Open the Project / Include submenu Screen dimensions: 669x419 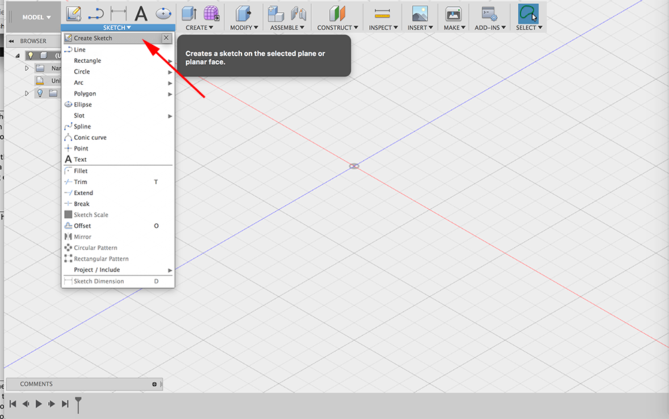tap(118, 270)
